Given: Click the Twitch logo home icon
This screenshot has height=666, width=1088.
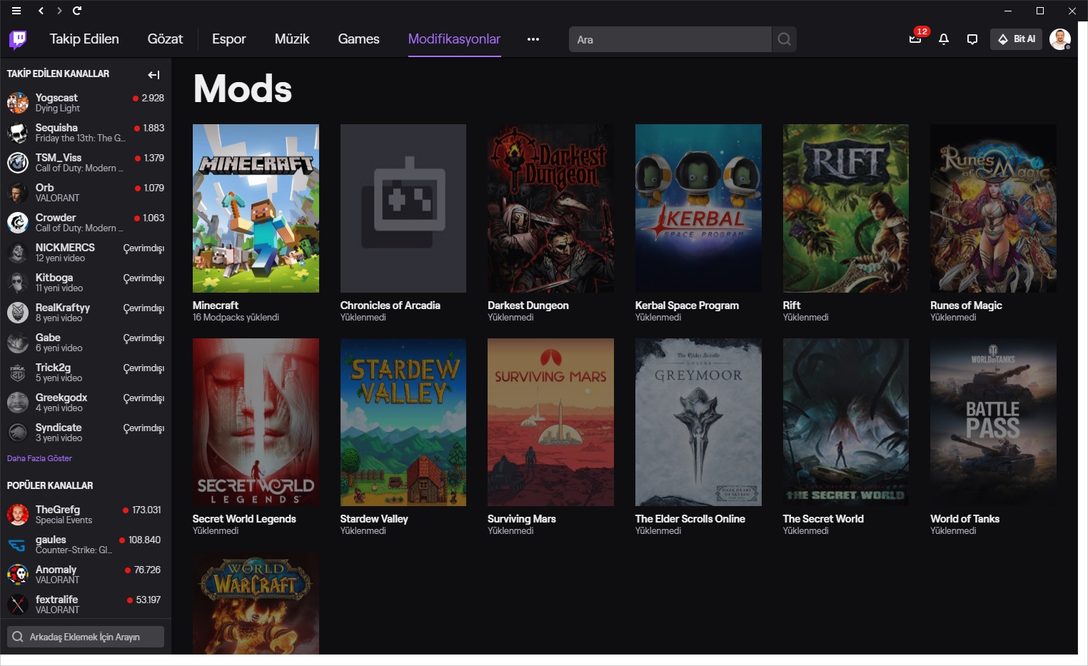Looking at the screenshot, I should (18, 39).
